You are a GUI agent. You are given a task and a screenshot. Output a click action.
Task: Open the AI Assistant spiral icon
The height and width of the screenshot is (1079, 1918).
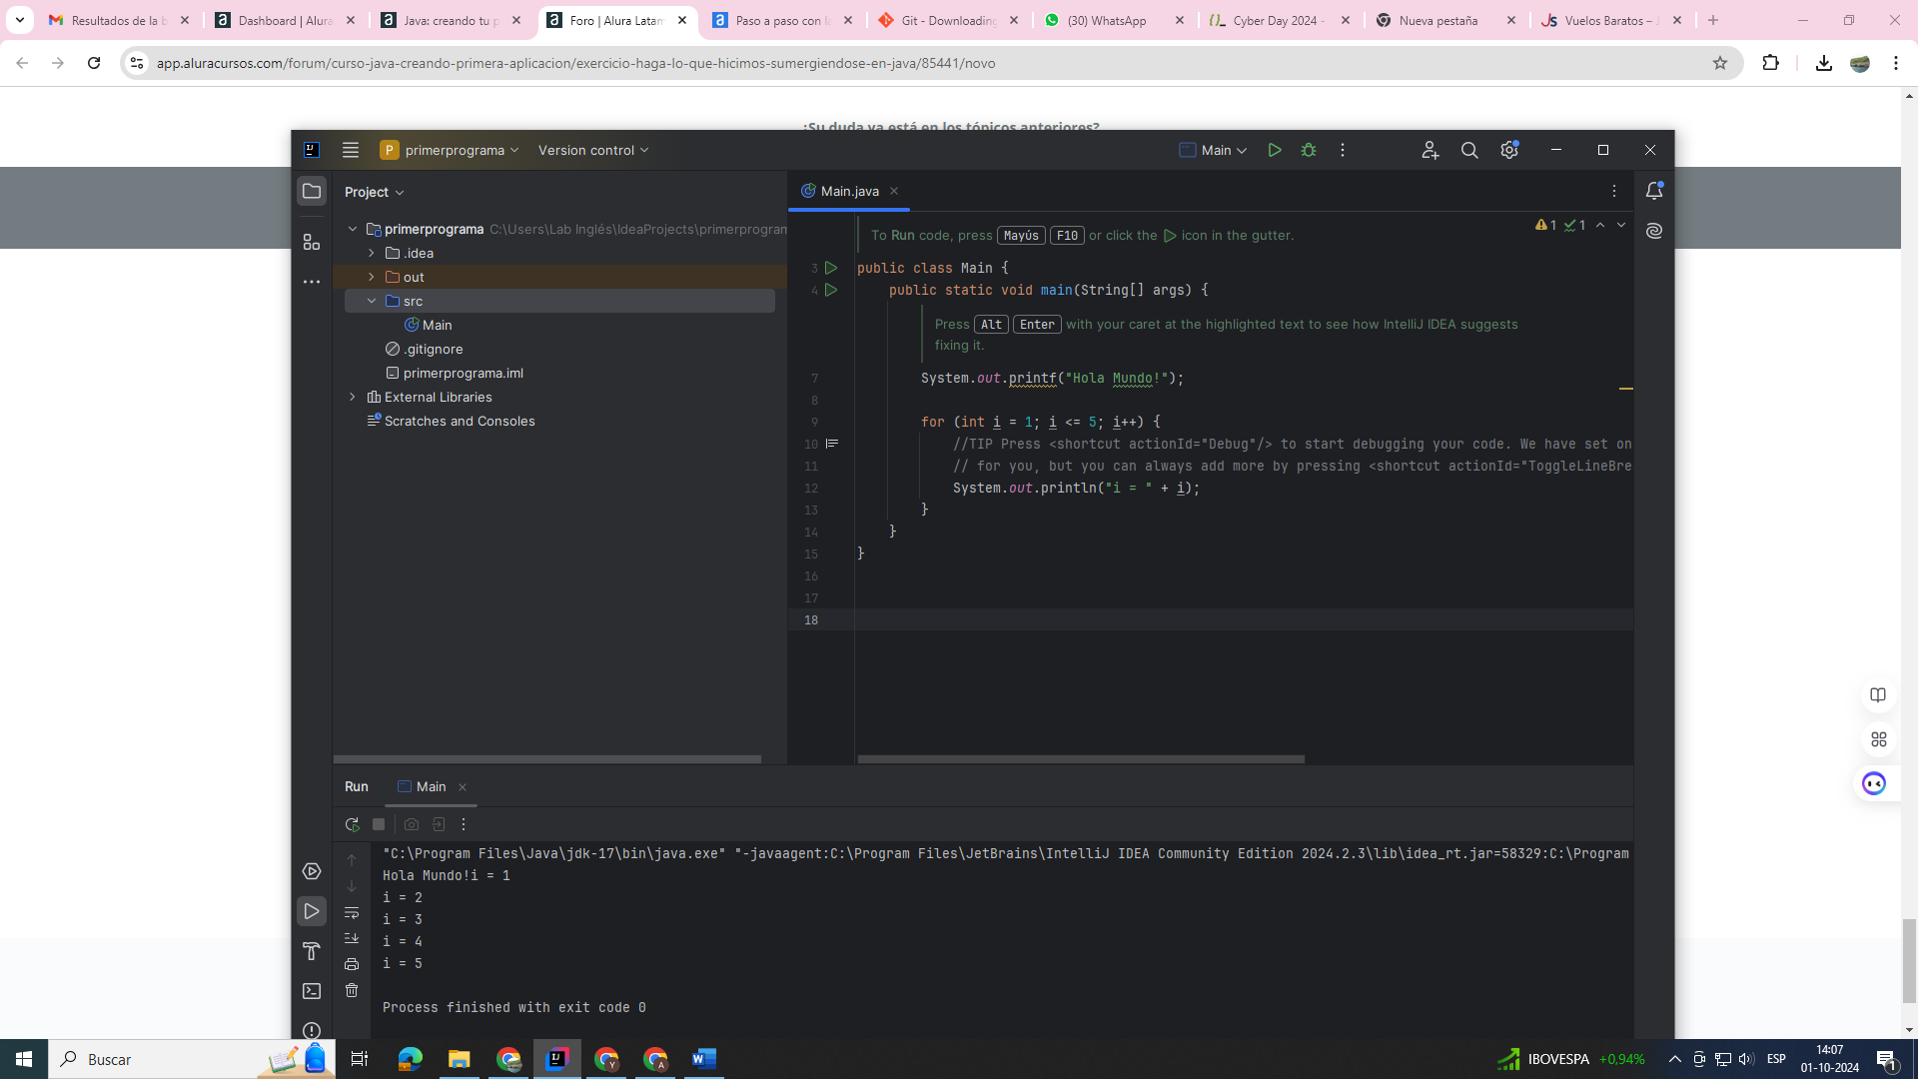(x=1654, y=231)
